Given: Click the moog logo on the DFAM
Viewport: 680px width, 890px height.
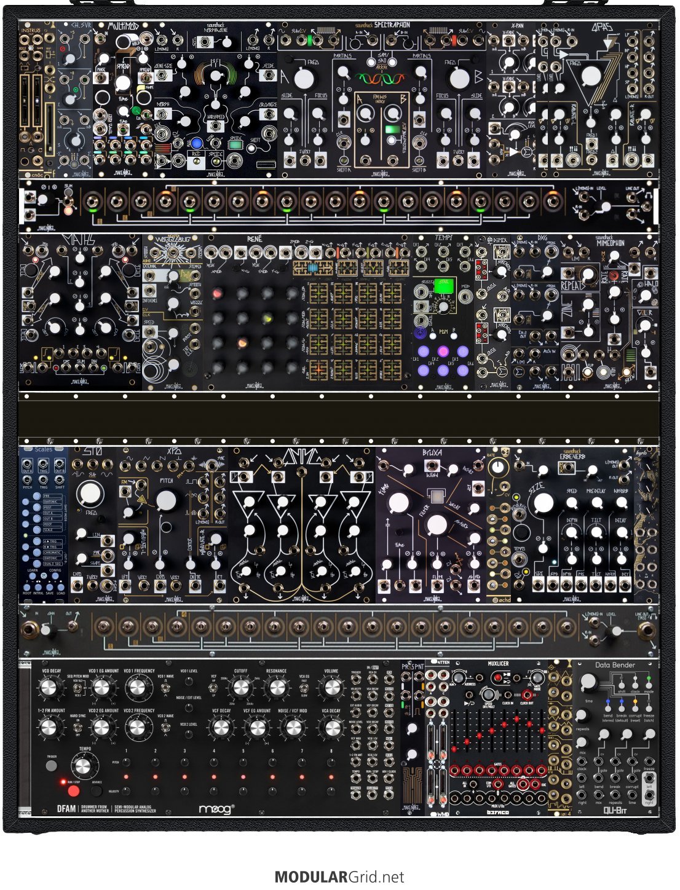Looking at the screenshot, I should click(x=216, y=809).
